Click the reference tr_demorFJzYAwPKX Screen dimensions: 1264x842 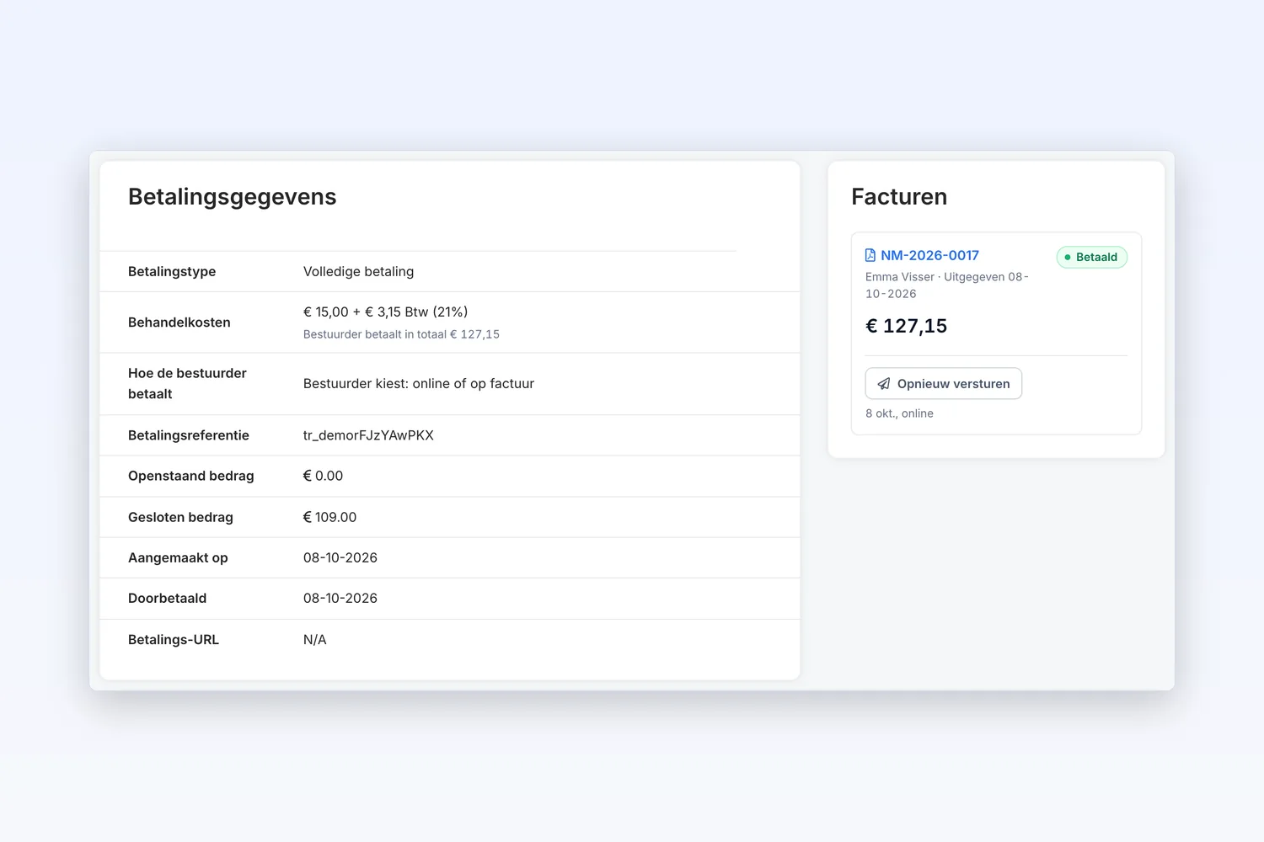368,435
